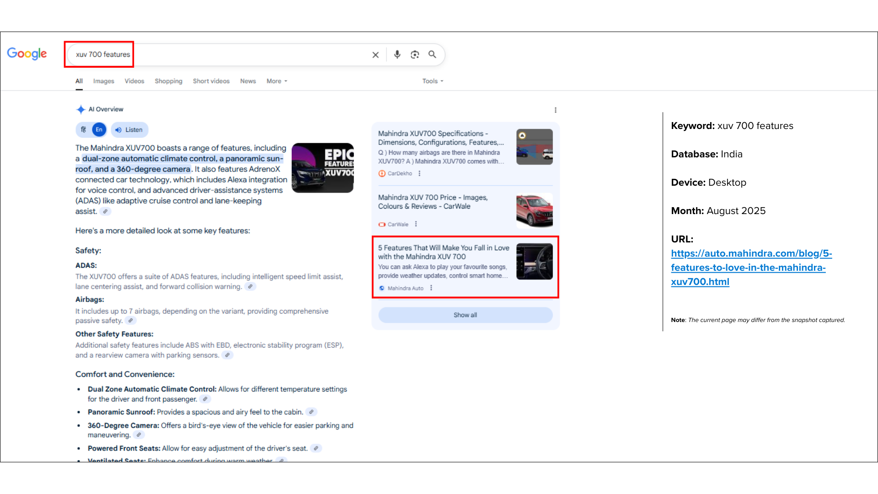Image resolution: width=878 pixels, height=494 pixels.
Task: Clear the search box with X icon
Action: point(375,55)
